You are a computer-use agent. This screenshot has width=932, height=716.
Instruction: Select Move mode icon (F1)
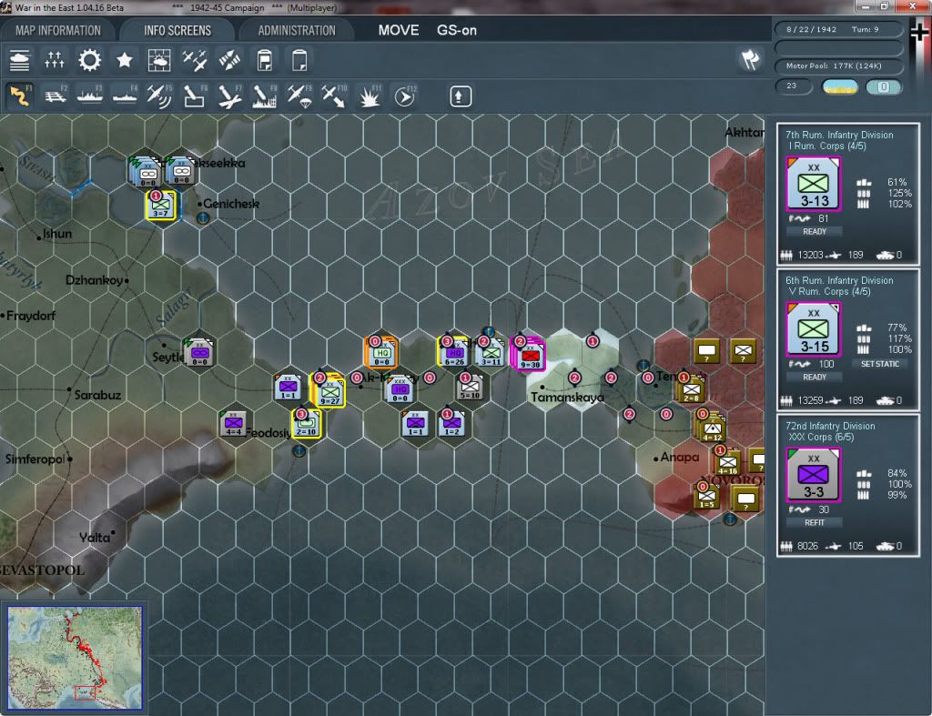click(20, 96)
